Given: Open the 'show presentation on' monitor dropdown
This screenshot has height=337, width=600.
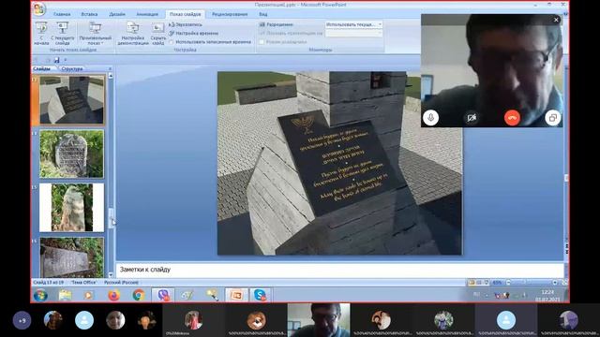Looking at the screenshot, I should (353, 34).
